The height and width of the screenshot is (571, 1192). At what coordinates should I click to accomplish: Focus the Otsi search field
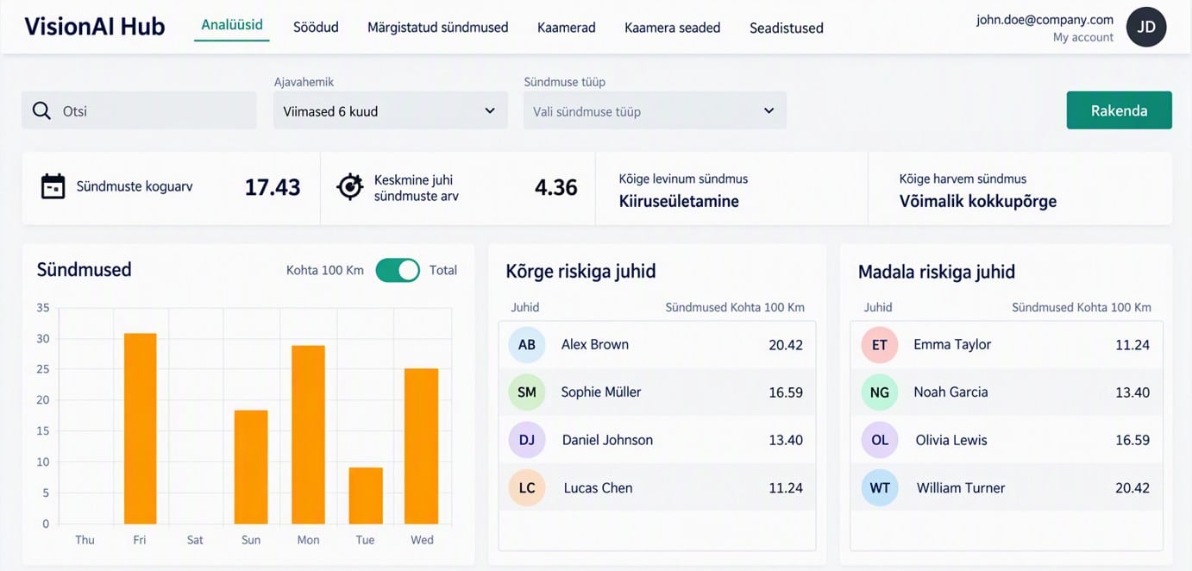139,110
